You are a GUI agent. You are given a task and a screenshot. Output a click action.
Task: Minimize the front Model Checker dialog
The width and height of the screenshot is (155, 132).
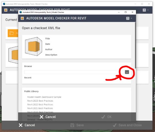119,12
